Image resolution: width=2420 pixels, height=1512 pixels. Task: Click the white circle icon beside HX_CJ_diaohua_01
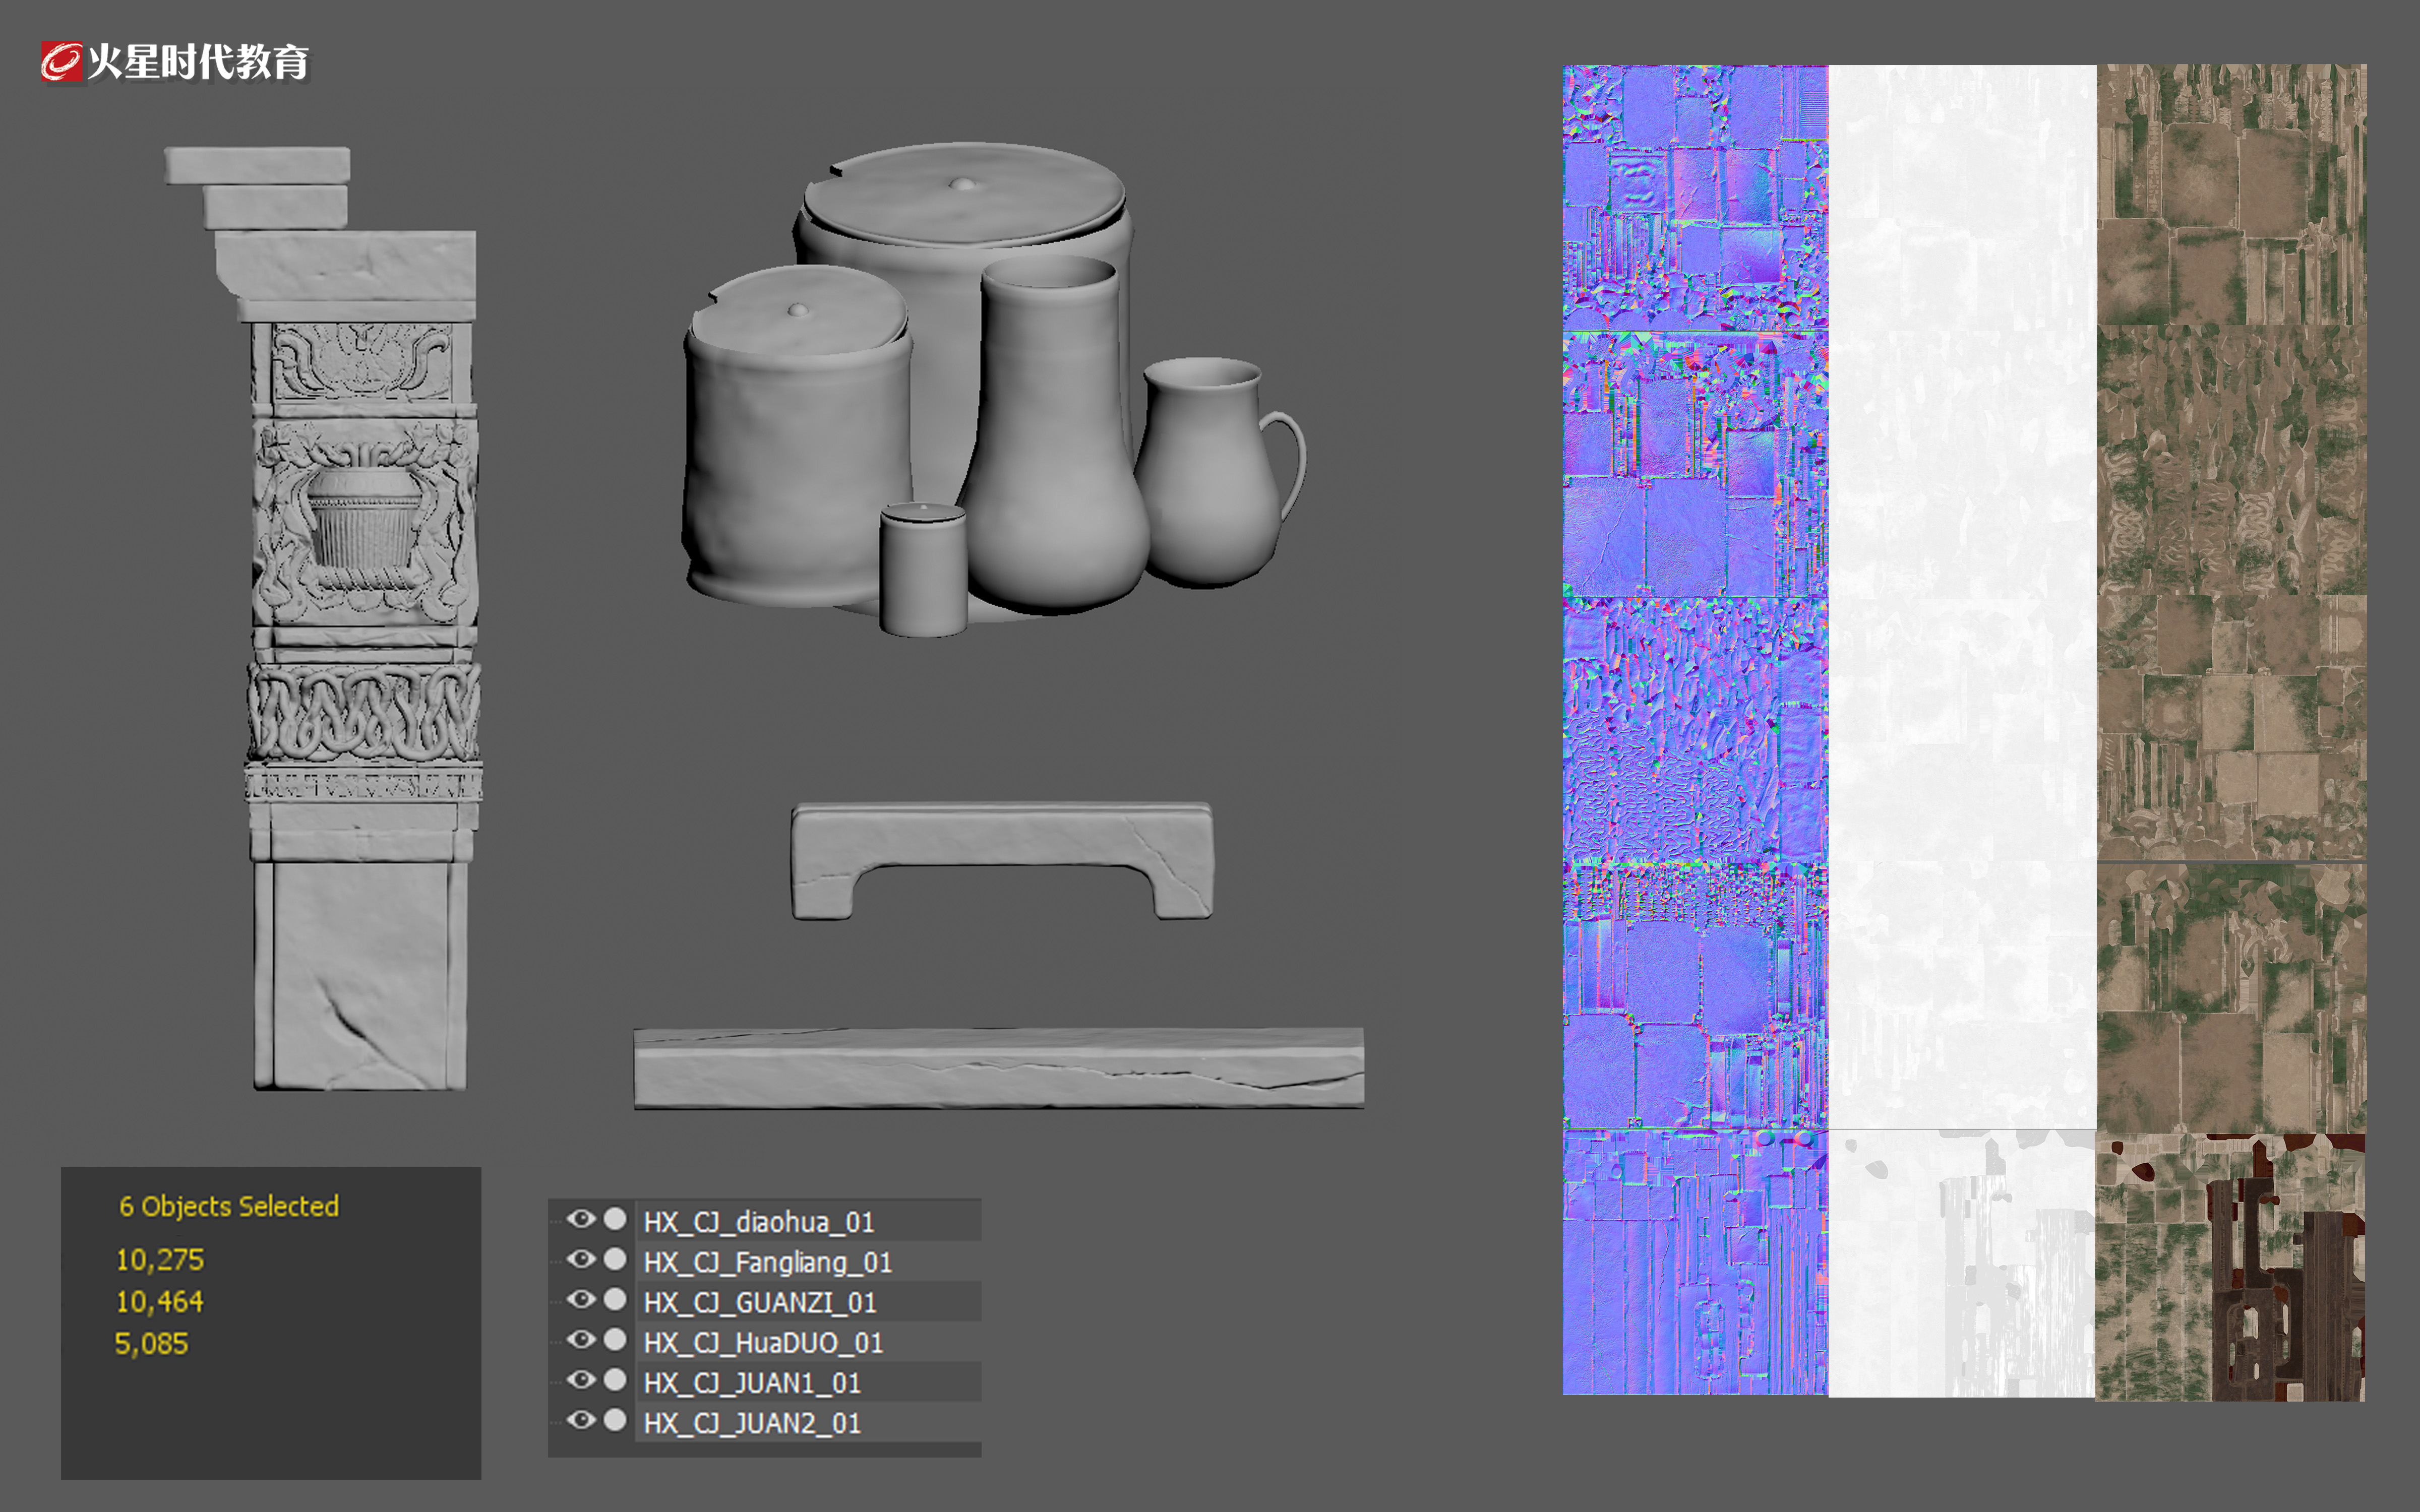point(615,1219)
